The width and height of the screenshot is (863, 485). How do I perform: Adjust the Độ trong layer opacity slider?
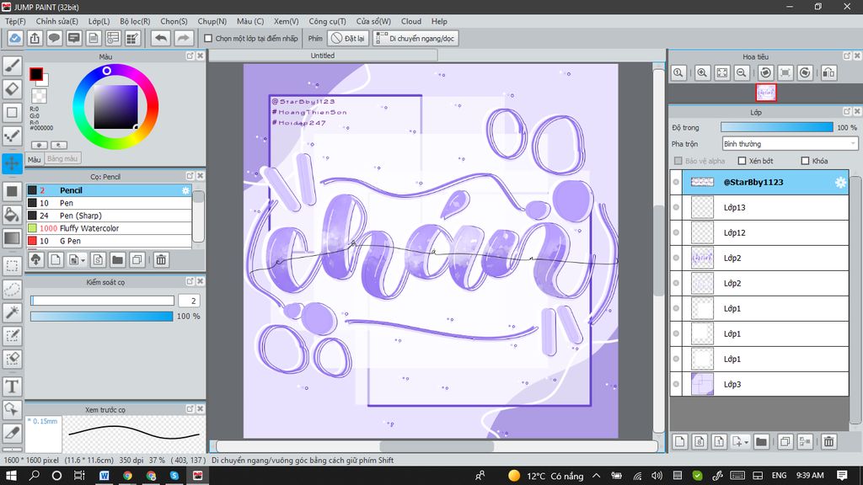tap(777, 127)
